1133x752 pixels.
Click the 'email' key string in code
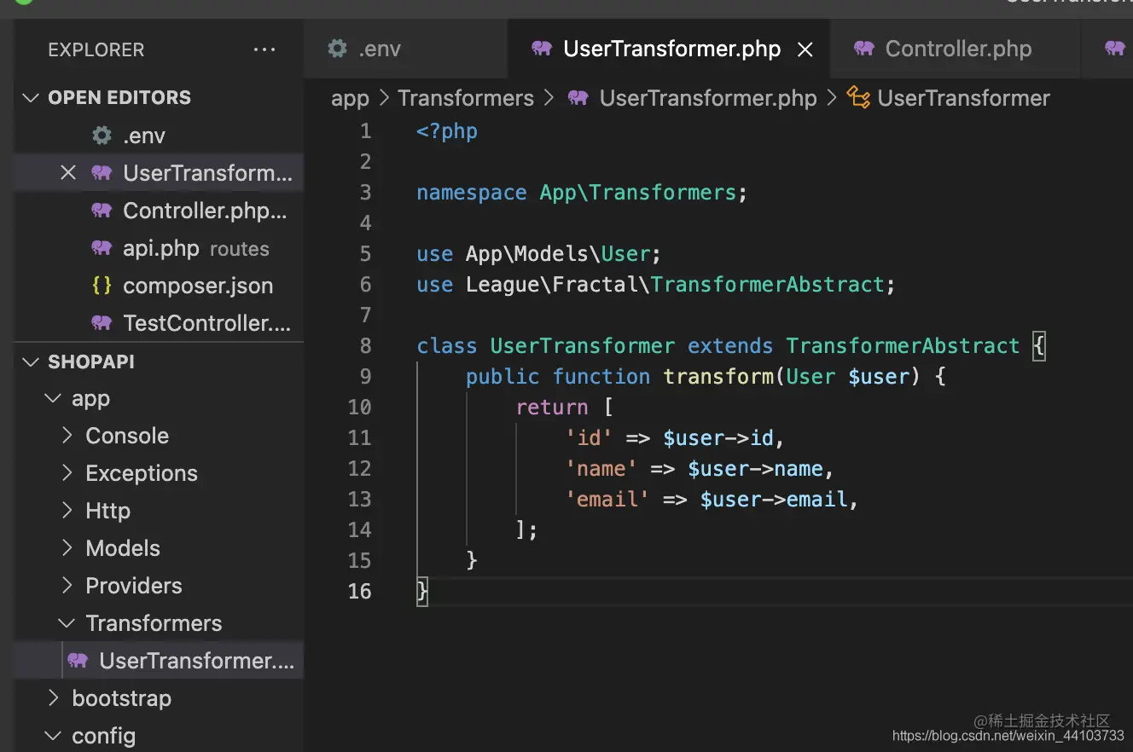click(607, 500)
